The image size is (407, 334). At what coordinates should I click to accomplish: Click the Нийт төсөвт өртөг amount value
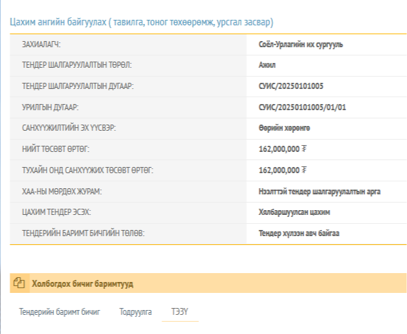point(279,149)
